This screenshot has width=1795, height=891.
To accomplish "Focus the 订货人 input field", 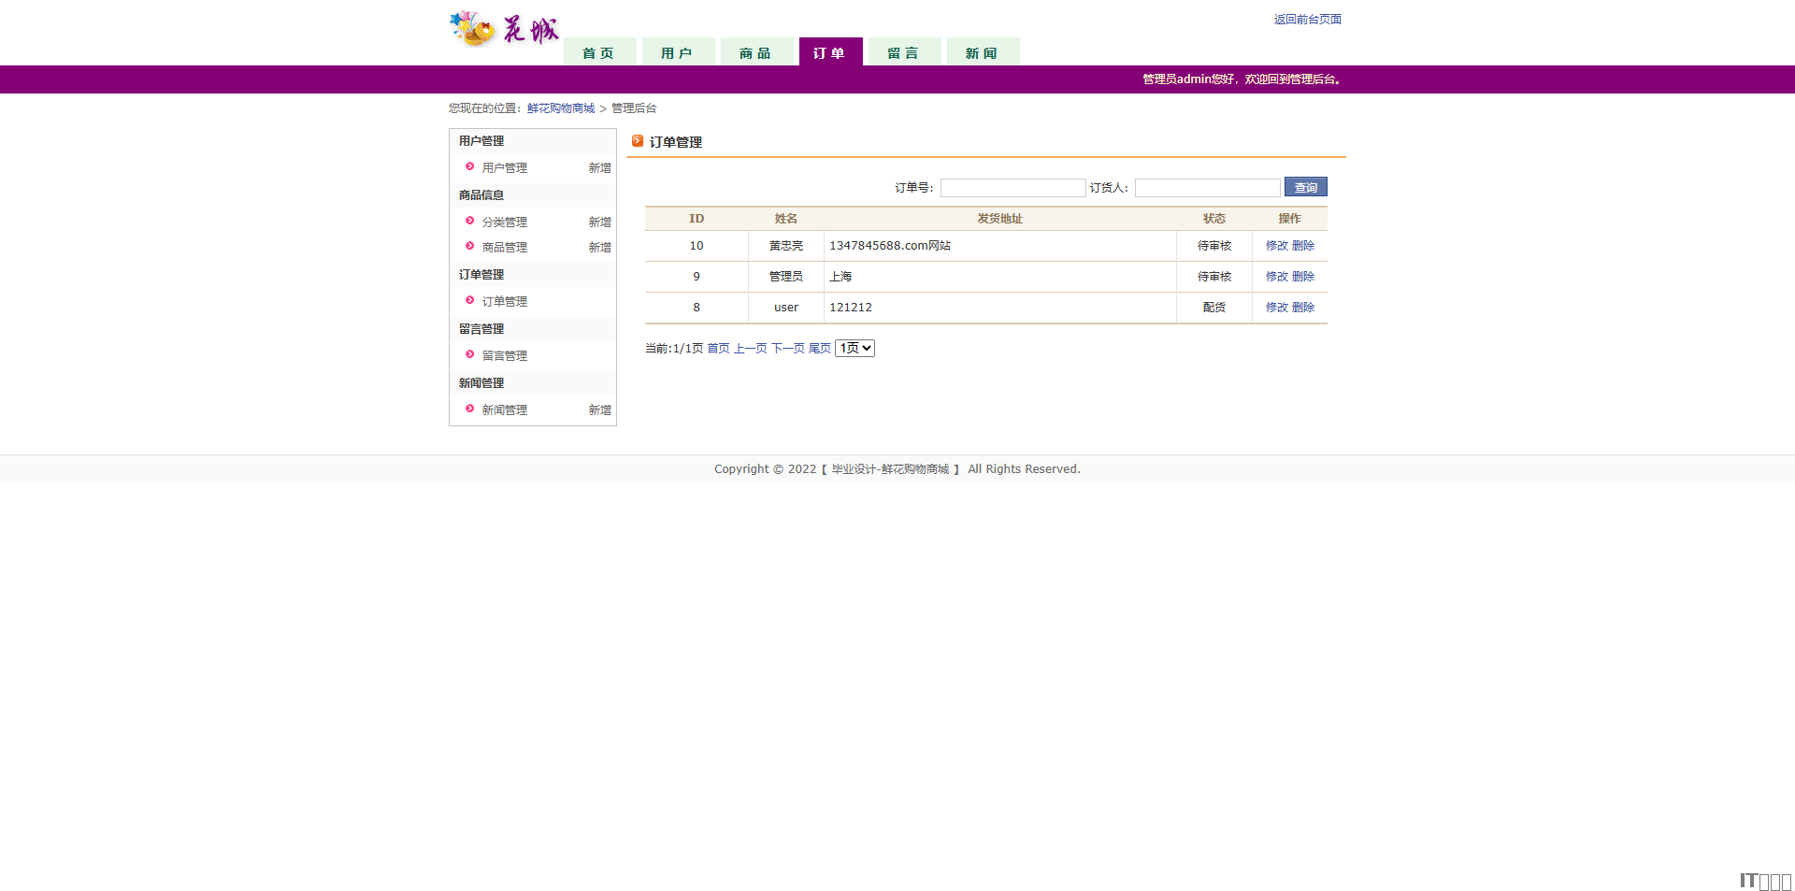I will coord(1207,188).
